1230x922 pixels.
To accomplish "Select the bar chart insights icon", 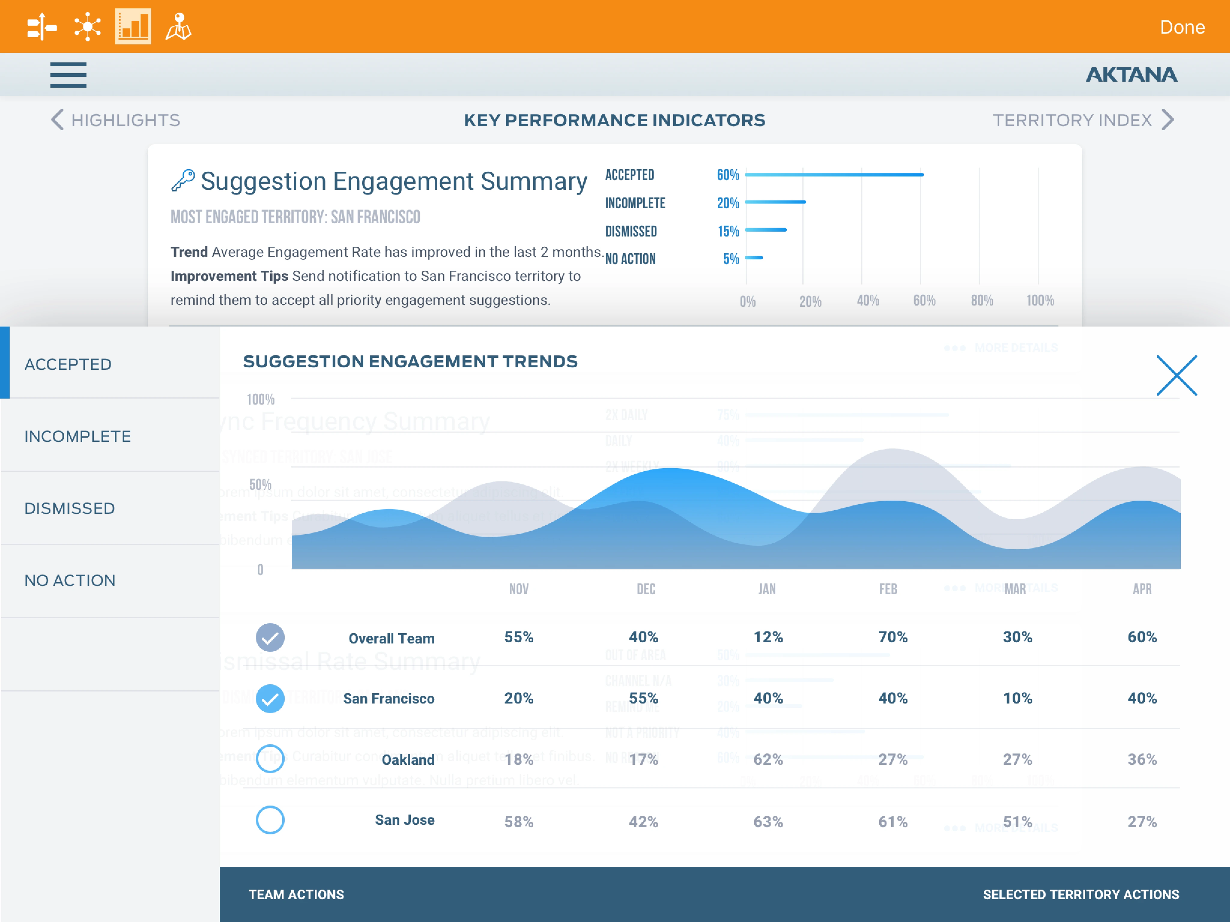I will tap(133, 27).
